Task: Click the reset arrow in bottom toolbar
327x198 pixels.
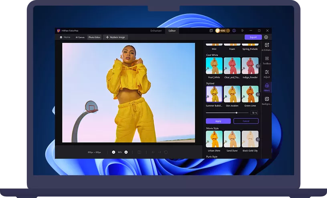Action: click(166, 152)
